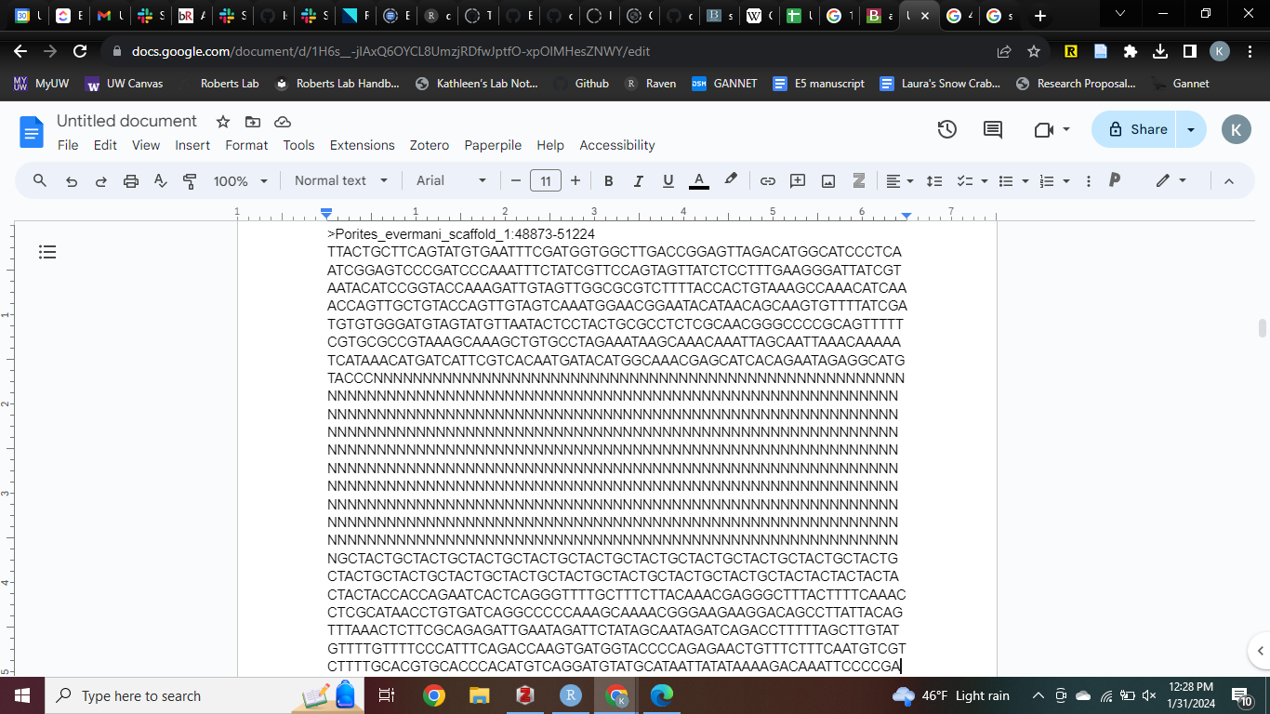Click the Share button
The height and width of the screenshot is (714, 1270).
point(1136,130)
